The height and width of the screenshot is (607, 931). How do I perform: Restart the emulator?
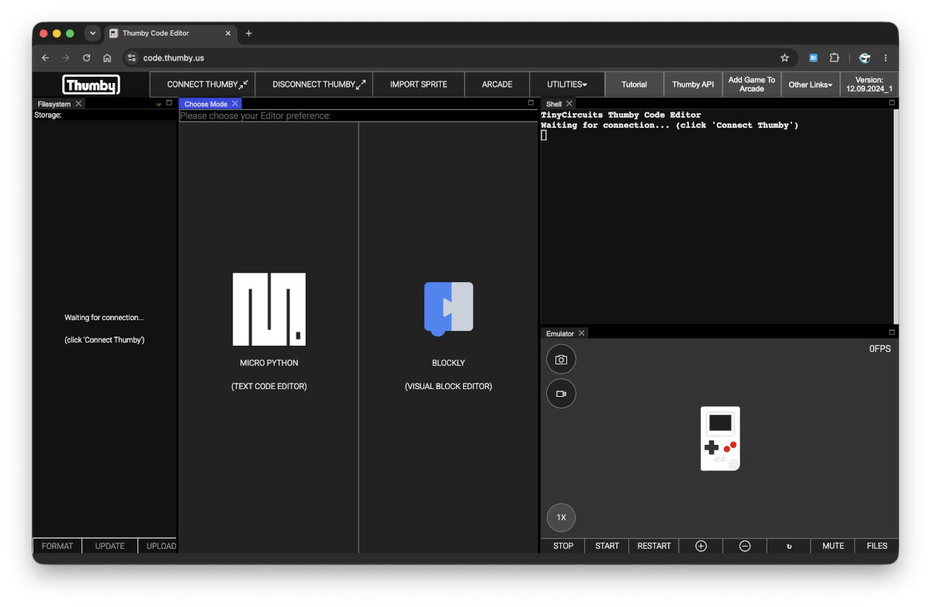654,546
